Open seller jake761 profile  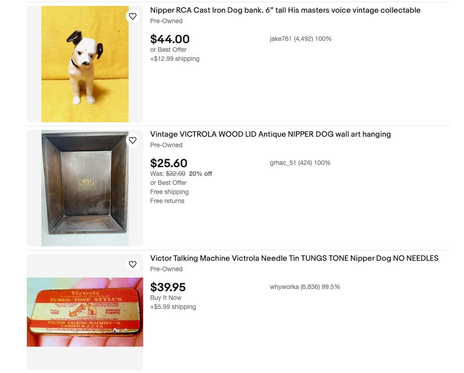pyautogui.click(x=300, y=39)
